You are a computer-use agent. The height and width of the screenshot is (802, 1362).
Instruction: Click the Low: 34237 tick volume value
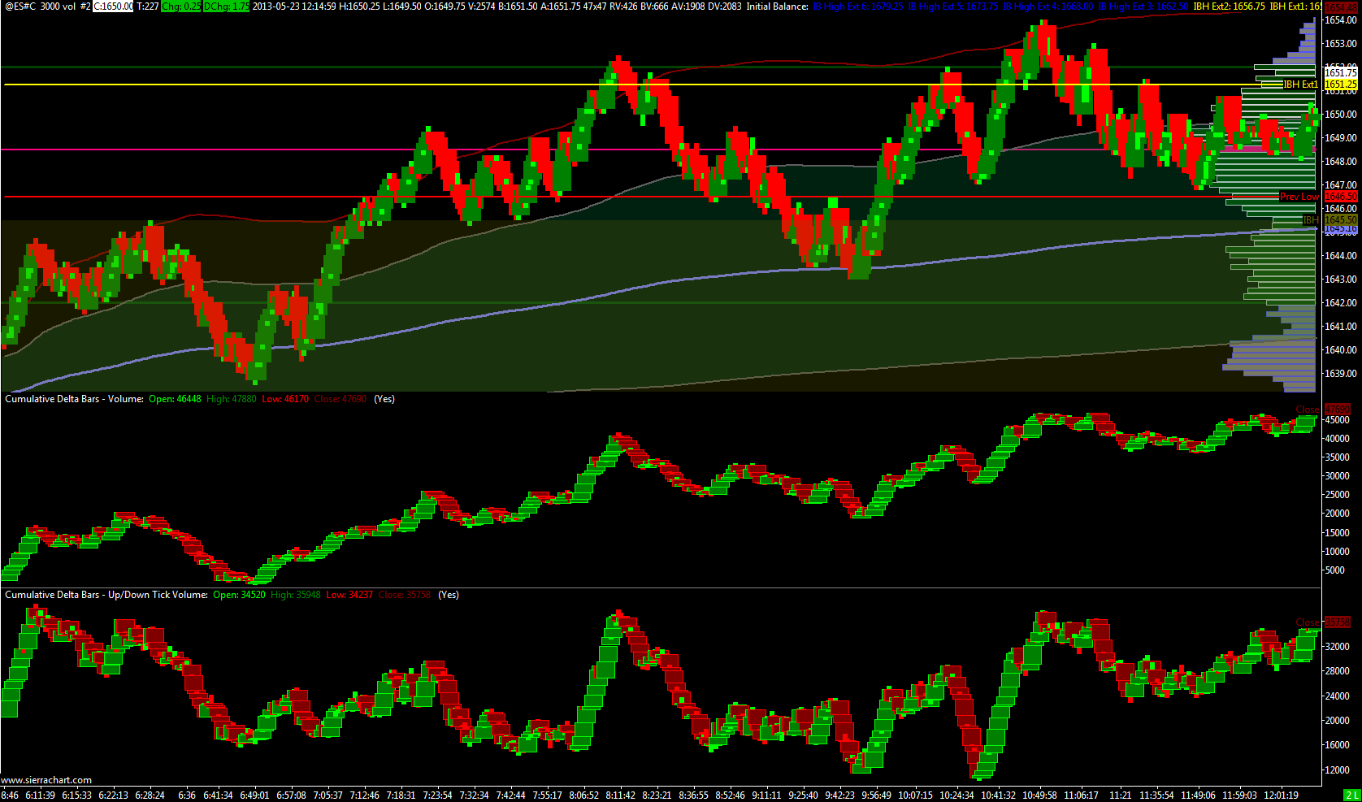349,595
